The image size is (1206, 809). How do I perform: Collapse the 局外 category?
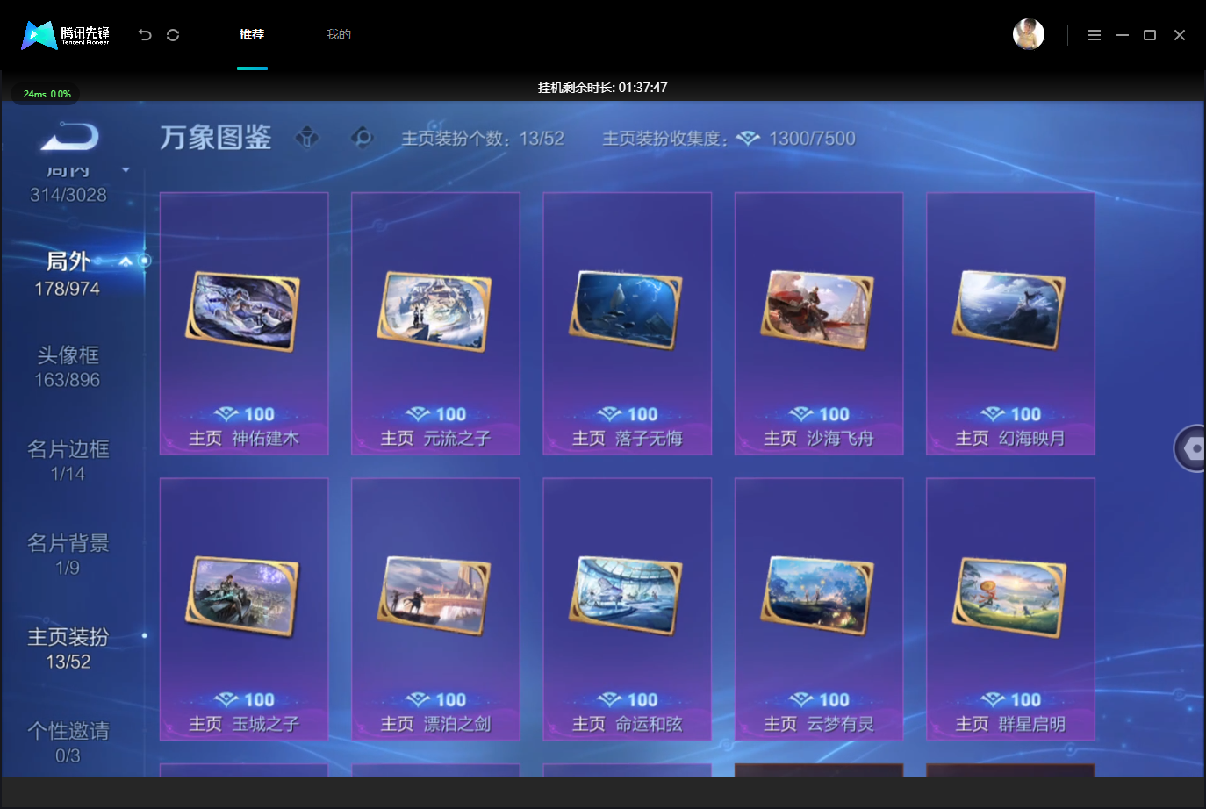point(126,261)
